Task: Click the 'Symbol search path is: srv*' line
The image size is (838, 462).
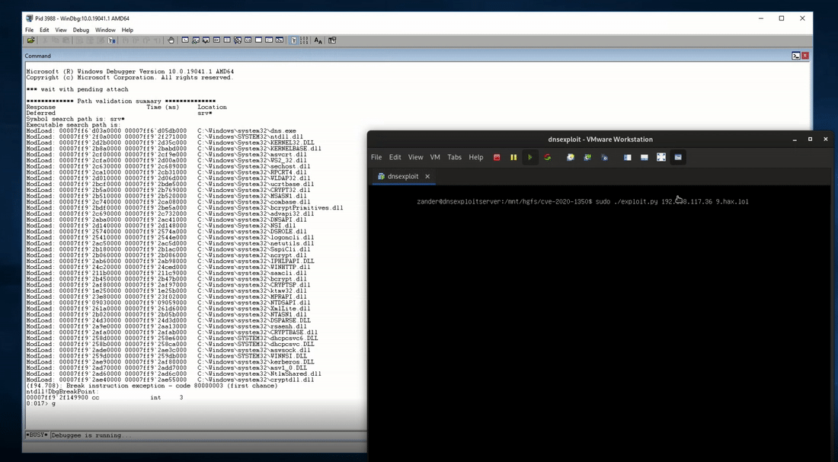Action: pos(75,119)
